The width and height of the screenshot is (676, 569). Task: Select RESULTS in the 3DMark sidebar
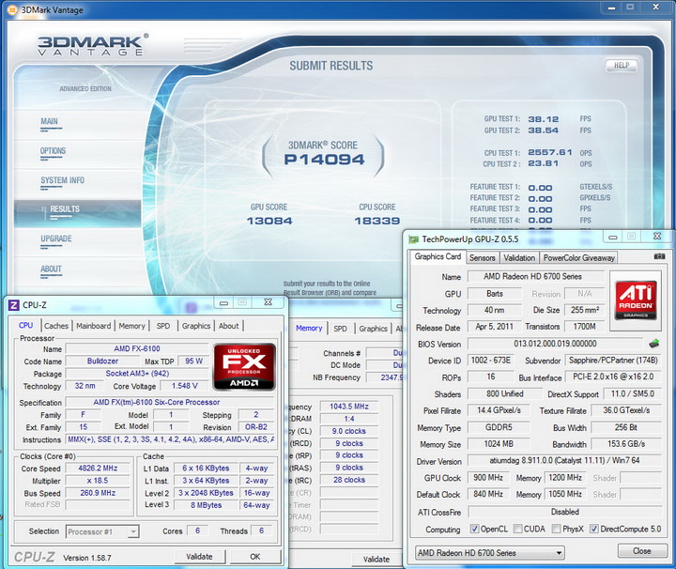[x=77, y=212]
